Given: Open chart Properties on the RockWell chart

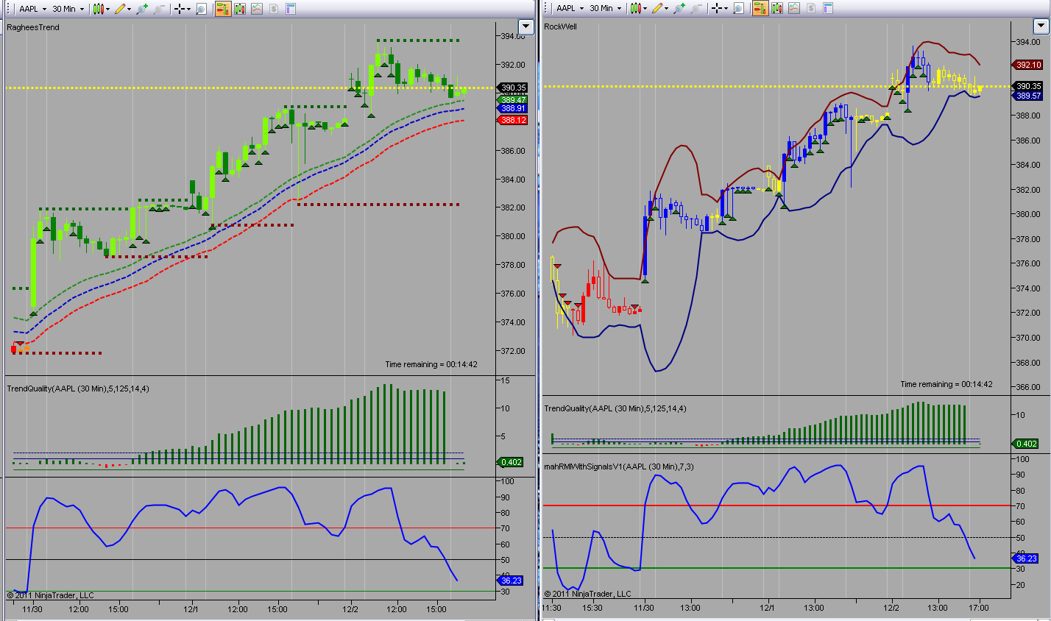Looking at the screenshot, I should coord(828,9).
